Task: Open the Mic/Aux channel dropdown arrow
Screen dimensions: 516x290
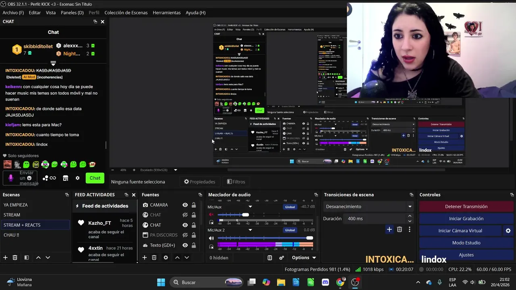Action: click(x=250, y=207)
